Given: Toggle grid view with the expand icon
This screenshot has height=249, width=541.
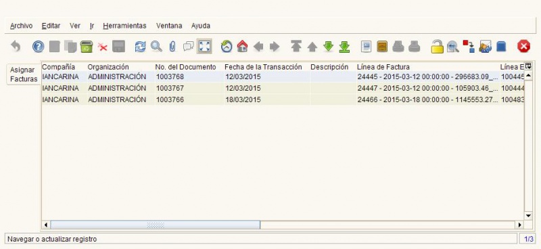Looking at the screenshot, I should tap(204, 46).
